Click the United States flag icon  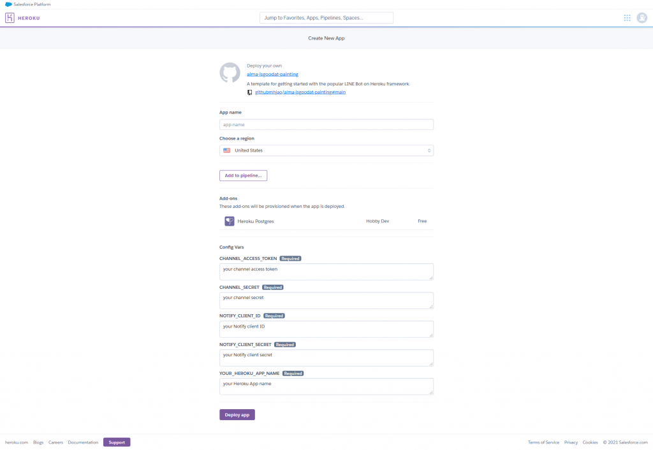click(x=226, y=150)
